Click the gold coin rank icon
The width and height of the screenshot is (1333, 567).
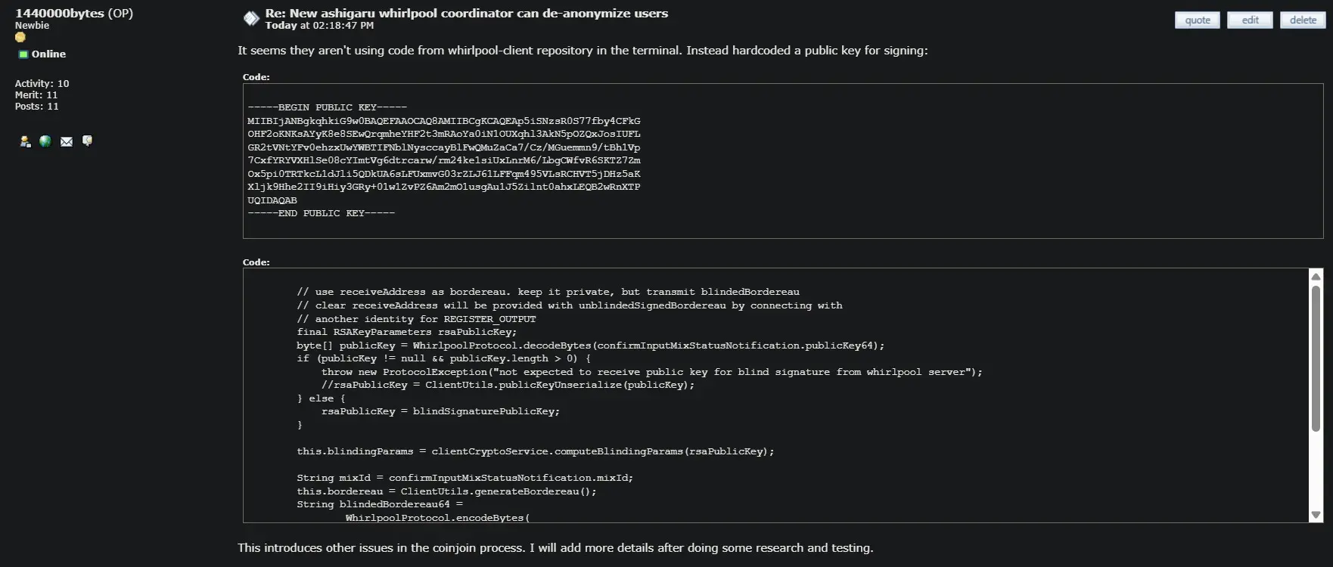click(x=20, y=37)
